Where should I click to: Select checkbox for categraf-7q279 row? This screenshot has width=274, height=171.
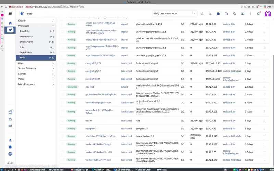[x=63, y=63]
